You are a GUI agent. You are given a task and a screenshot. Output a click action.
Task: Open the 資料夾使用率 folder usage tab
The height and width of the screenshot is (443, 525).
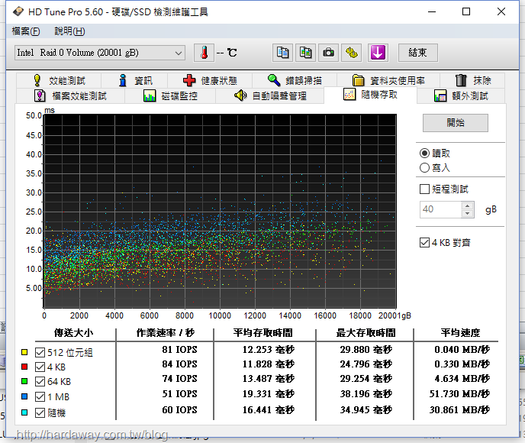pos(388,80)
